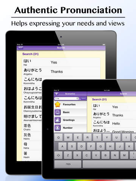The height and width of the screenshot is (181, 136).
Task: Tap the E key
Action: click(78, 137)
